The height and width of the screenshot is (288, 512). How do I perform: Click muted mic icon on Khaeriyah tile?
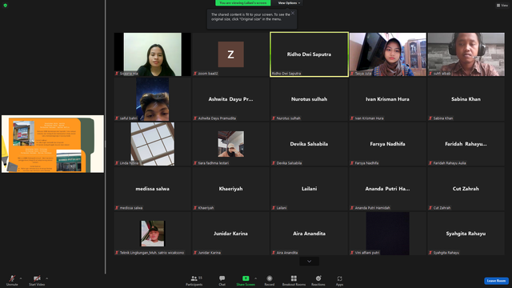coord(195,208)
